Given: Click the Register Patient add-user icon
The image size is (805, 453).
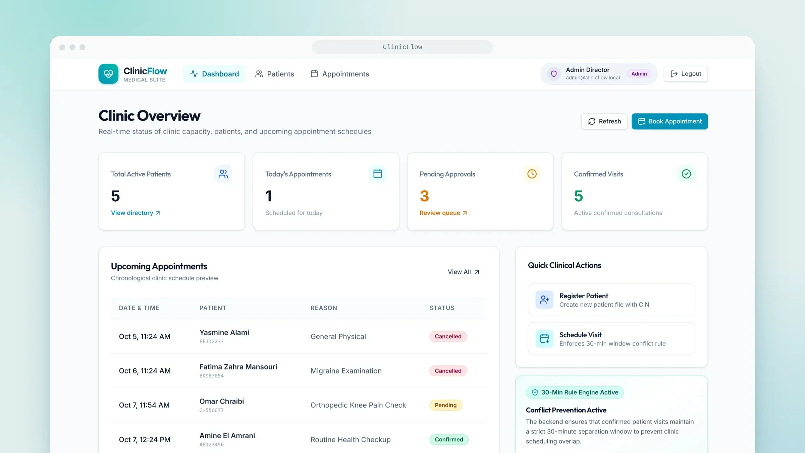Looking at the screenshot, I should [544, 300].
